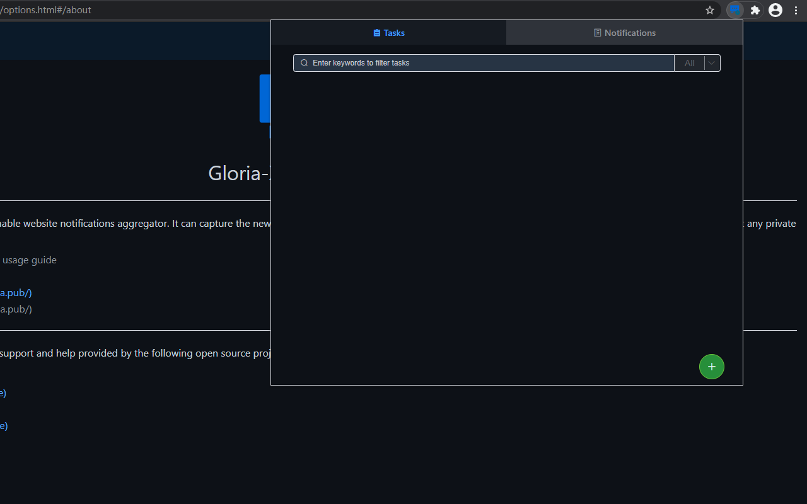Bookmark this page with the star icon
807x504 pixels.
pyautogui.click(x=710, y=10)
